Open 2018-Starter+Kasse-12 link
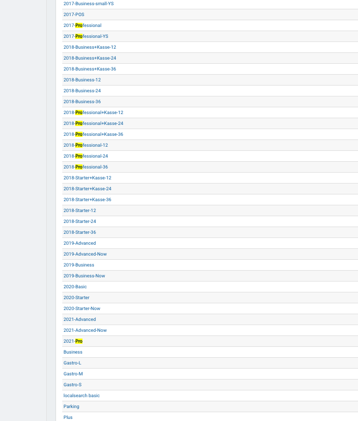This screenshot has width=358, height=421. (x=87, y=178)
